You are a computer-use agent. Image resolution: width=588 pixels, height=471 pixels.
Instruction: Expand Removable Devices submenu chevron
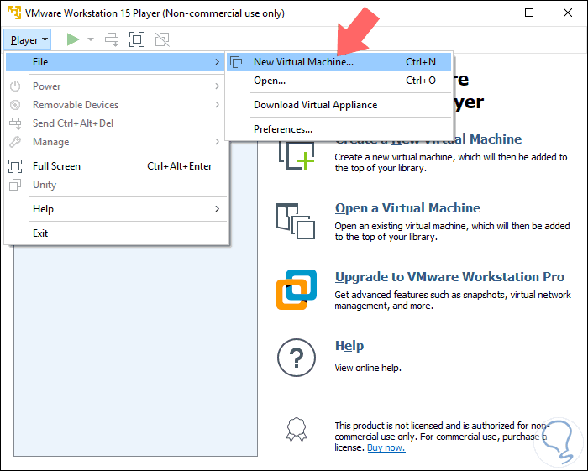[217, 105]
